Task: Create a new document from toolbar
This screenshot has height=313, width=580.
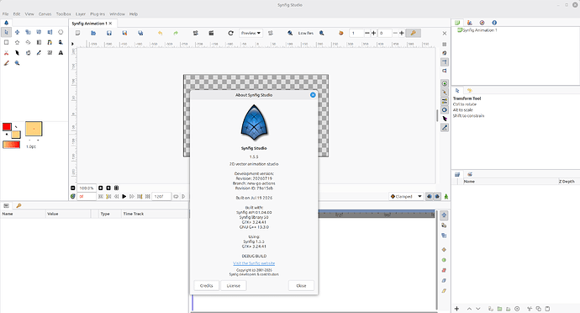Action: [77, 33]
